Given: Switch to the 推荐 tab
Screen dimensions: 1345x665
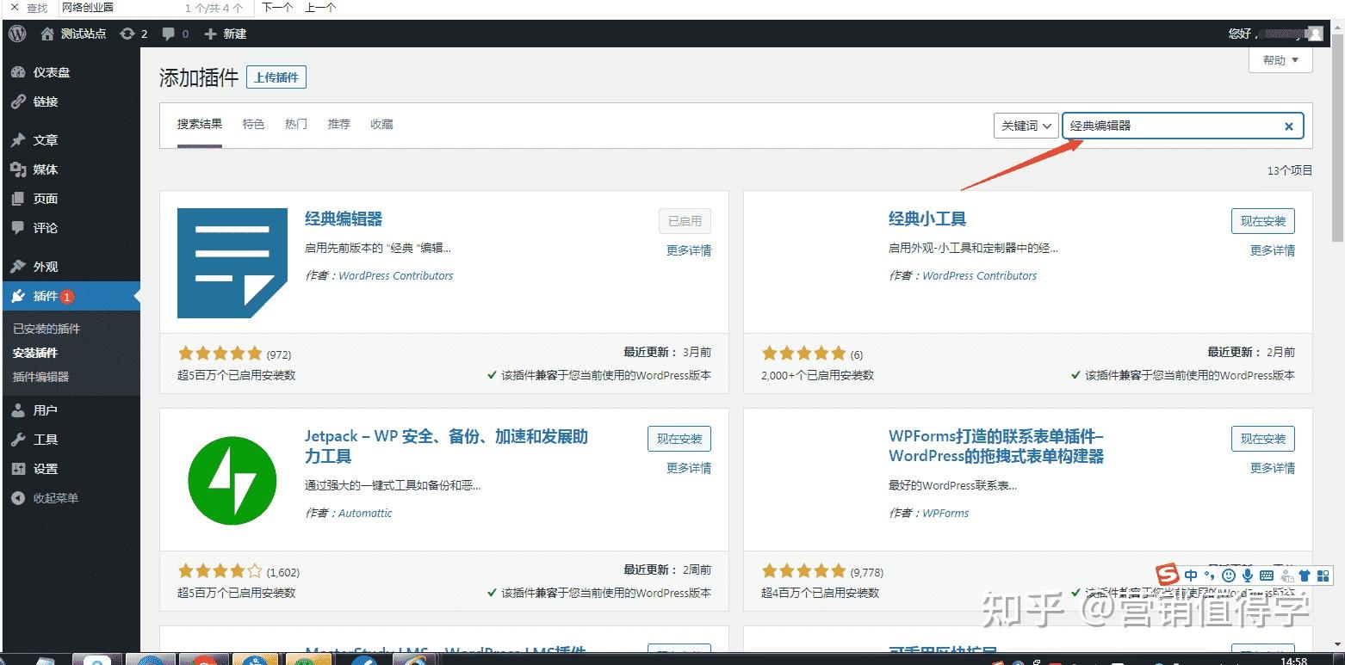Looking at the screenshot, I should pyautogui.click(x=339, y=125).
